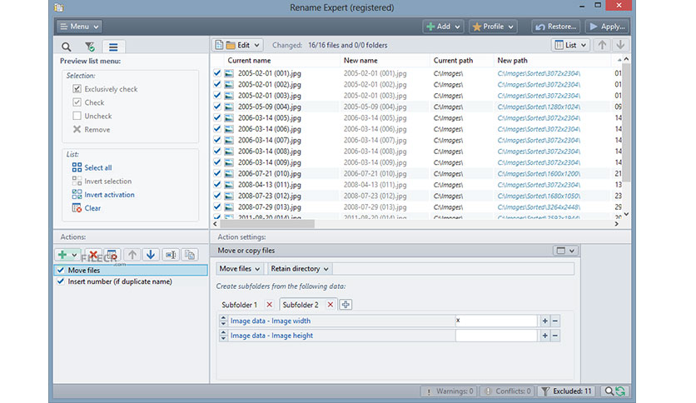Switch to the Subfolder 1 tab
This screenshot has height=403, width=696.
(x=240, y=305)
